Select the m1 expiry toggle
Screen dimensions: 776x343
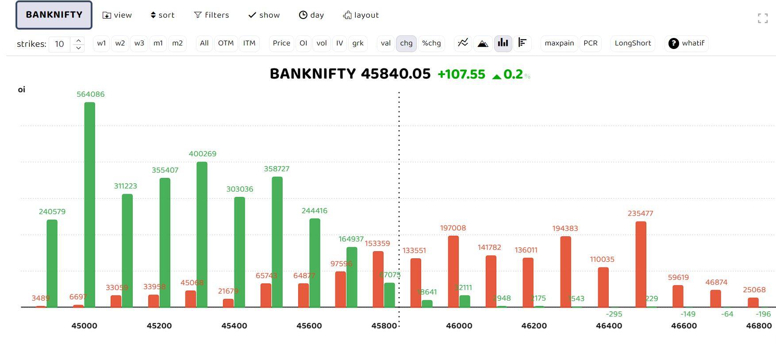point(158,43)
